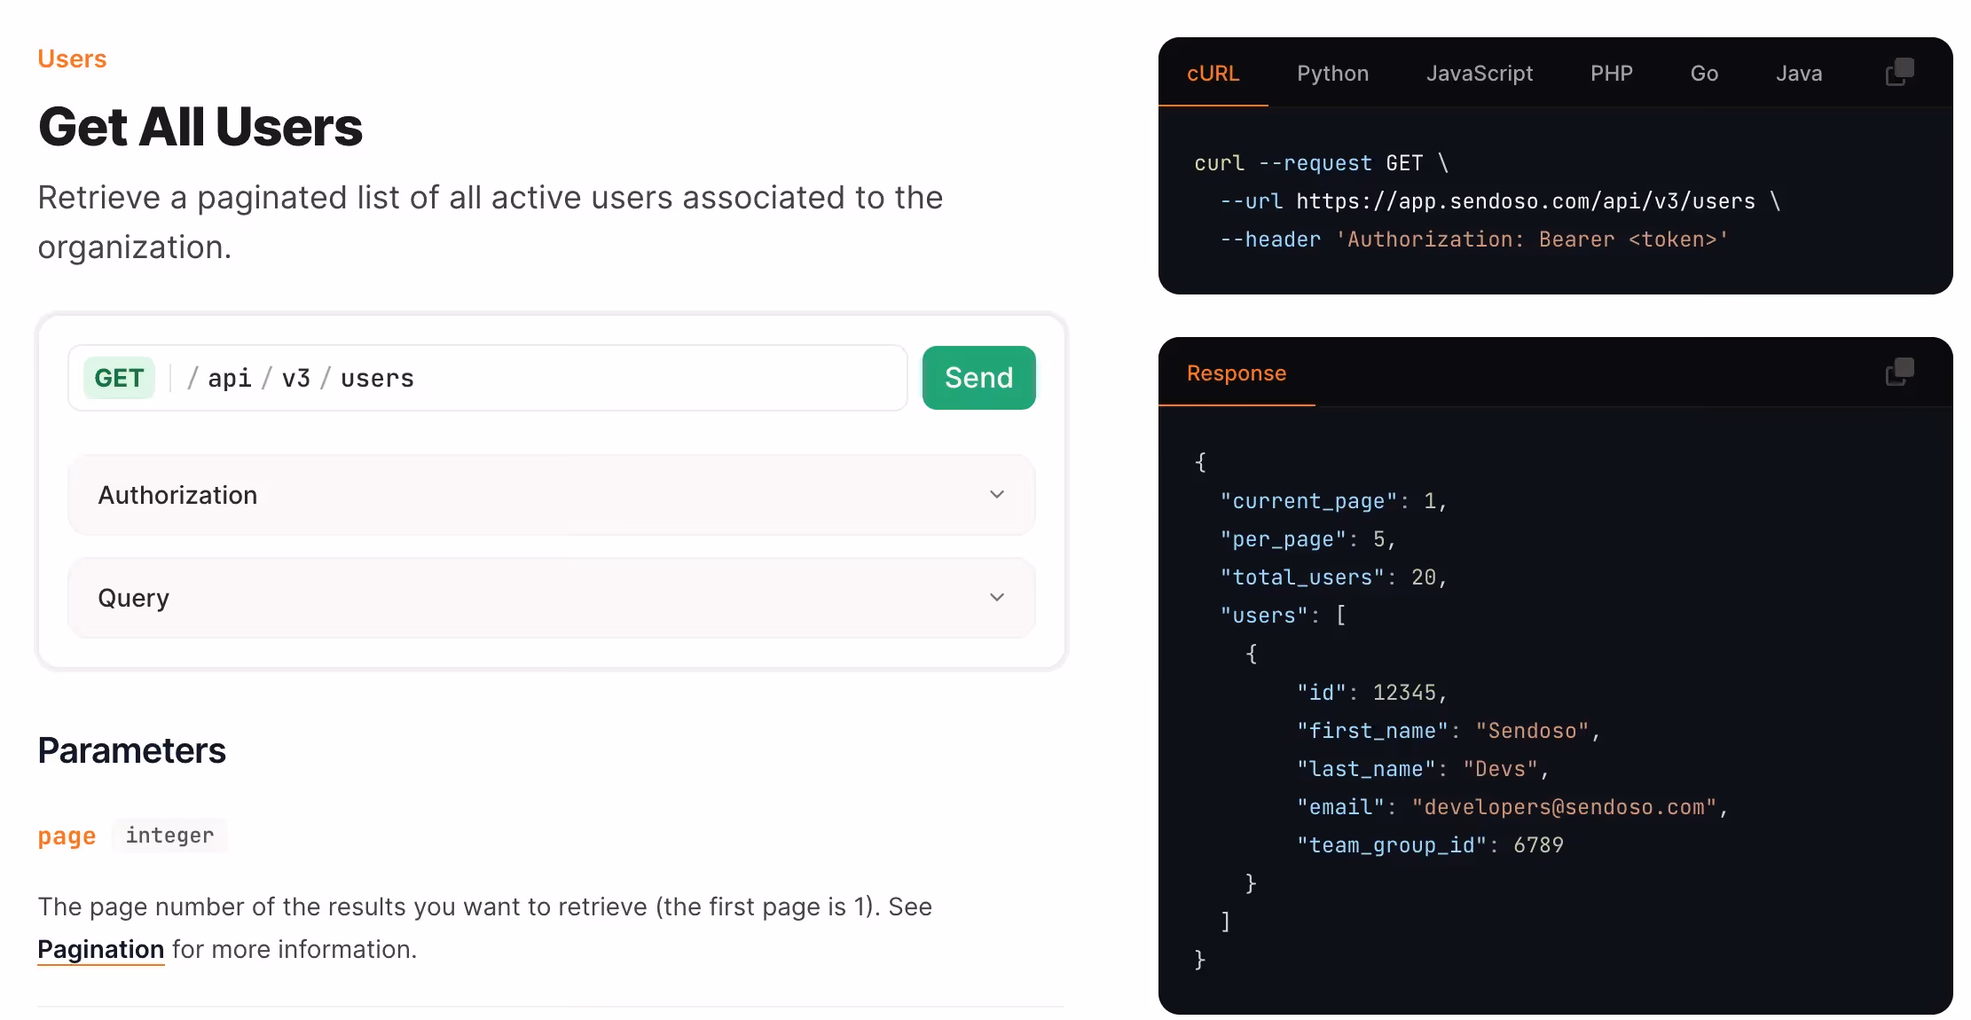
Task: Open the Pagination link
Action: click(x=100, y=950)
